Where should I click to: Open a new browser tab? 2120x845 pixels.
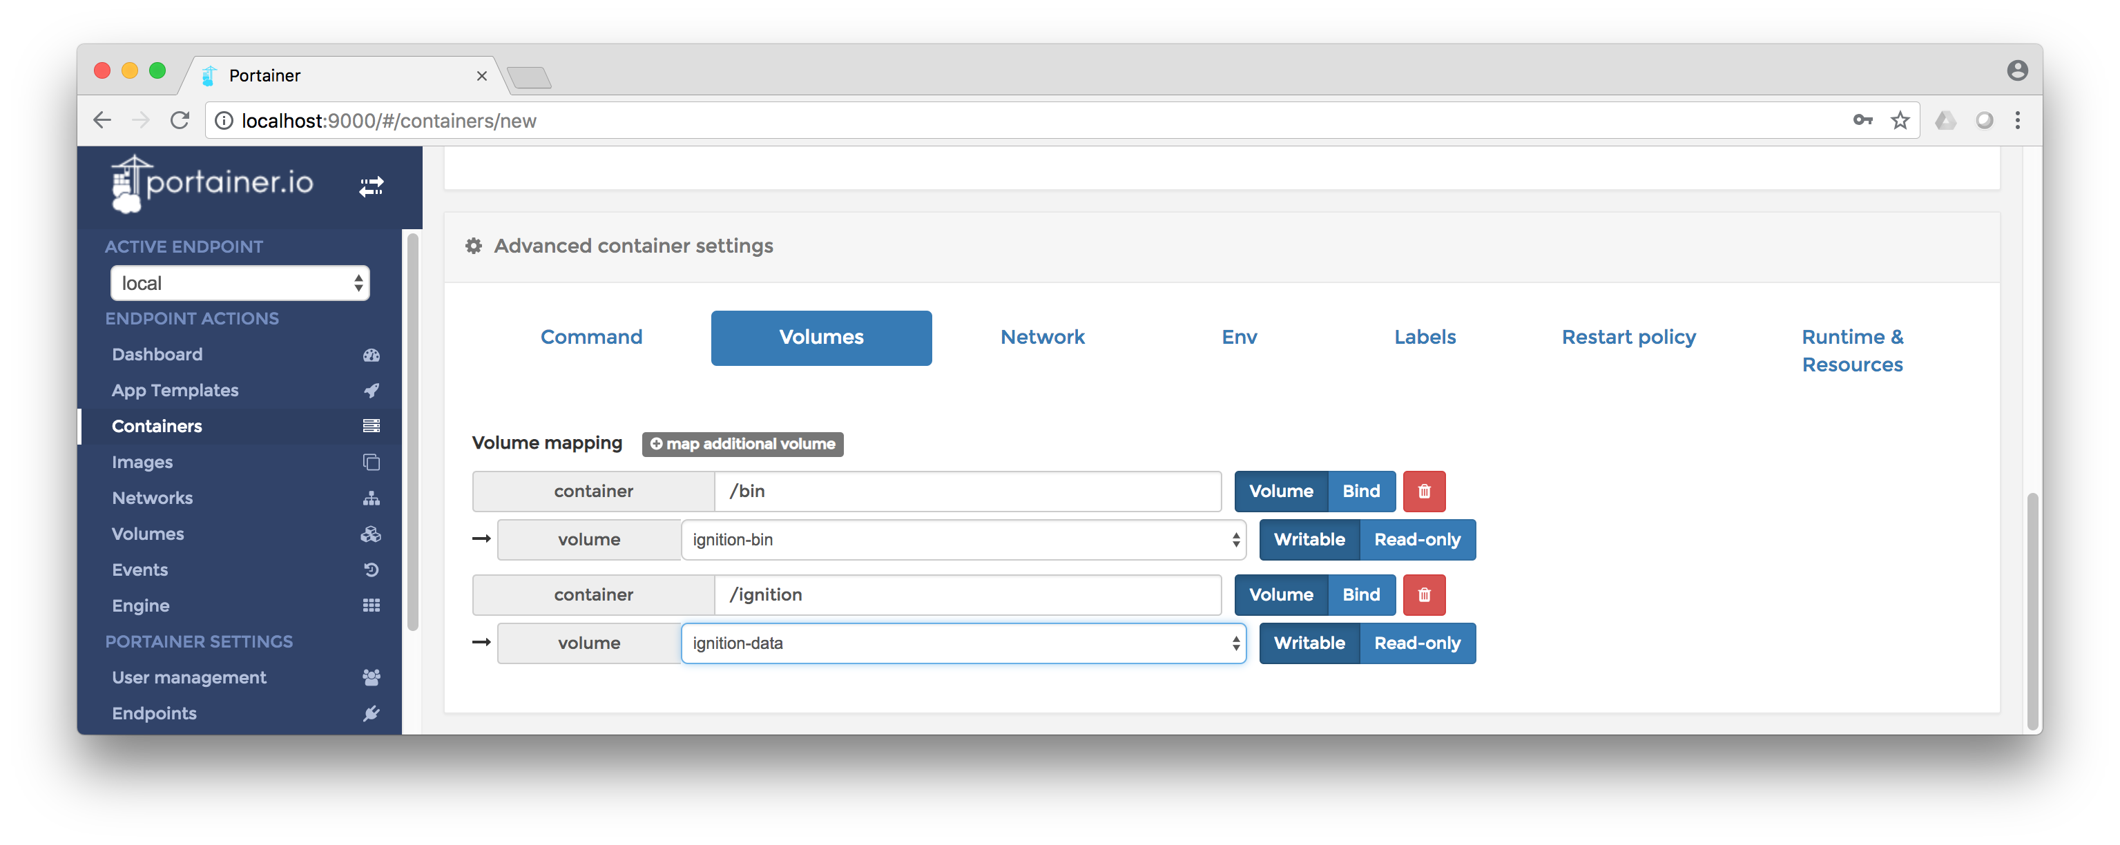click(529, 78)
